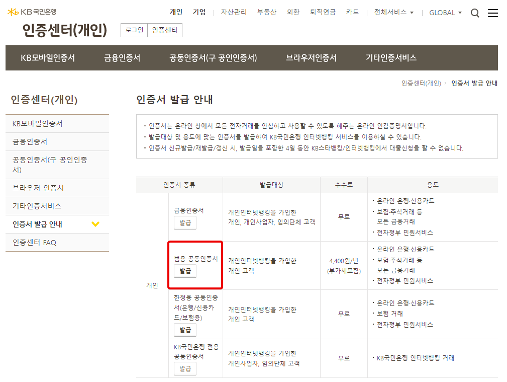Viewport: 507px width, 382px height.
Task: Select 공동인증서(구 공인인증서) in left sidebar
Action: click(57, 165)
